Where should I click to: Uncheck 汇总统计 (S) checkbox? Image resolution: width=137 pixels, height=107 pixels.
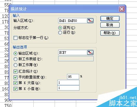pos(15,71)
